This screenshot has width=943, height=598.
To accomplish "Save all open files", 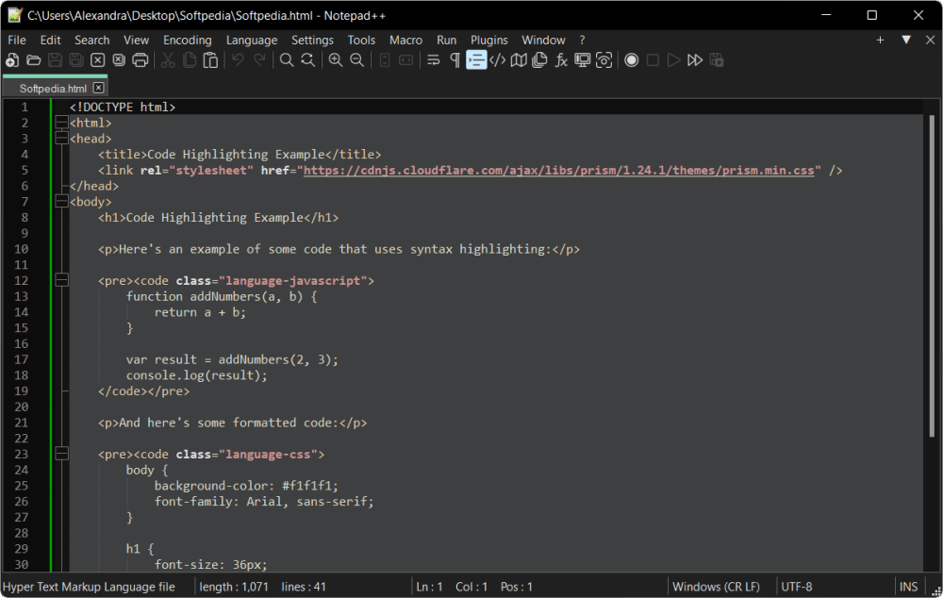I will coord(76,59).
